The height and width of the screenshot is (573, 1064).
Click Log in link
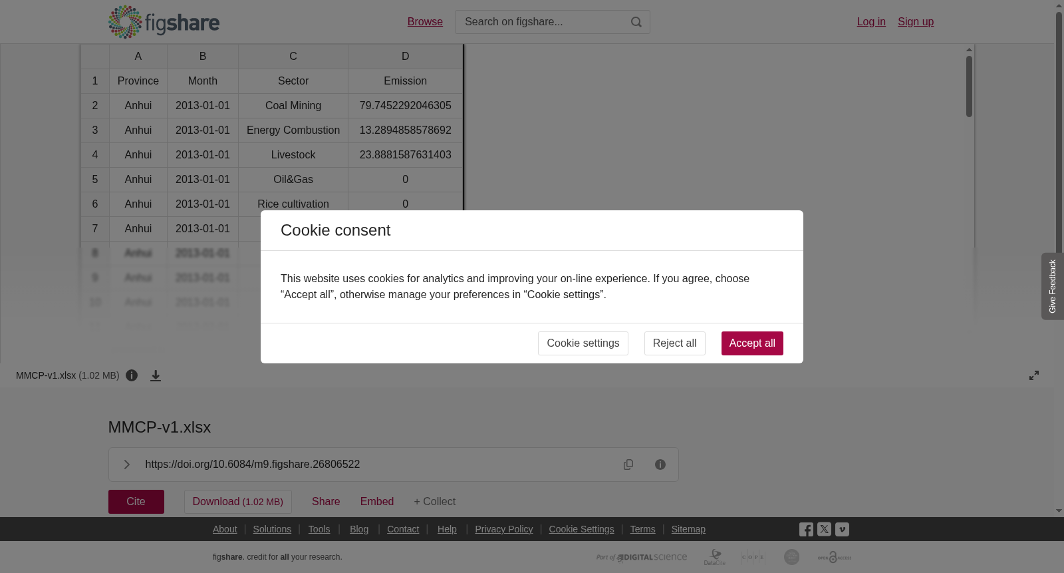pyautogui.click(x=871, y=22)
